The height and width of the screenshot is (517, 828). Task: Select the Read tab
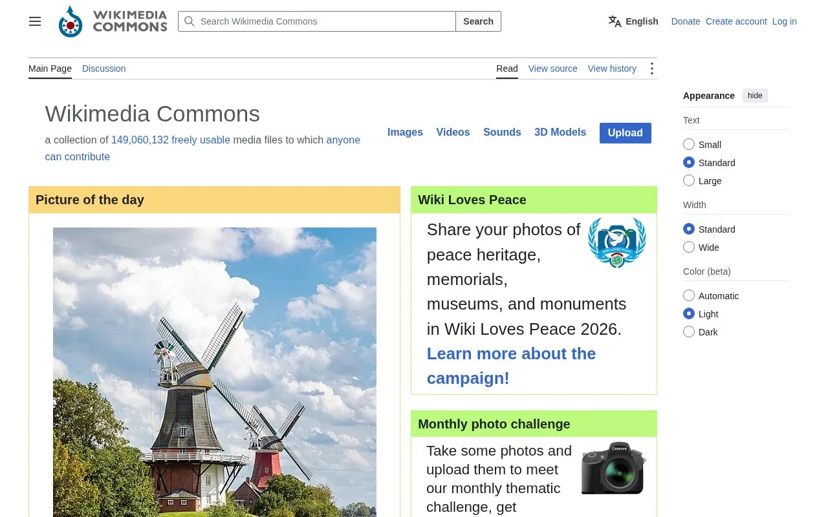pos(507,69)
